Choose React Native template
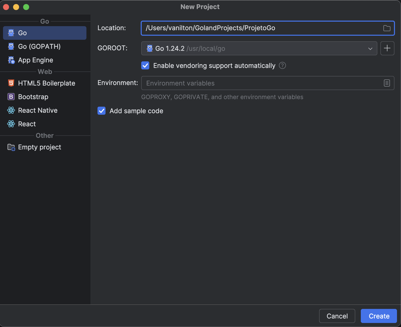The width and height of the screenshot is (401, 327). tap(45, 110)
